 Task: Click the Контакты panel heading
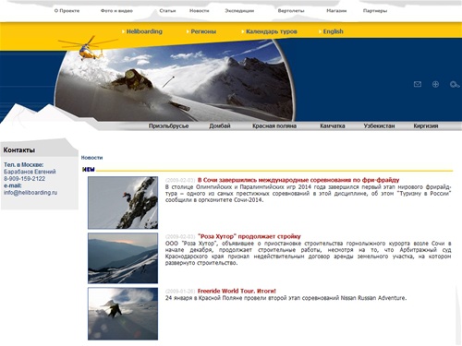pyautogui.click(x=19, y=150)
